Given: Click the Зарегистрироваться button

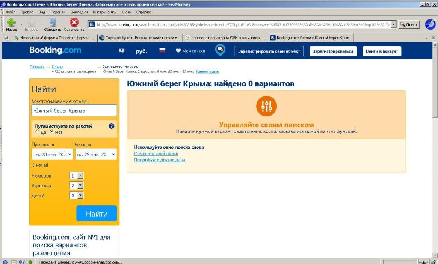Looking at the screenshot, I should click(x=333, y=51).
